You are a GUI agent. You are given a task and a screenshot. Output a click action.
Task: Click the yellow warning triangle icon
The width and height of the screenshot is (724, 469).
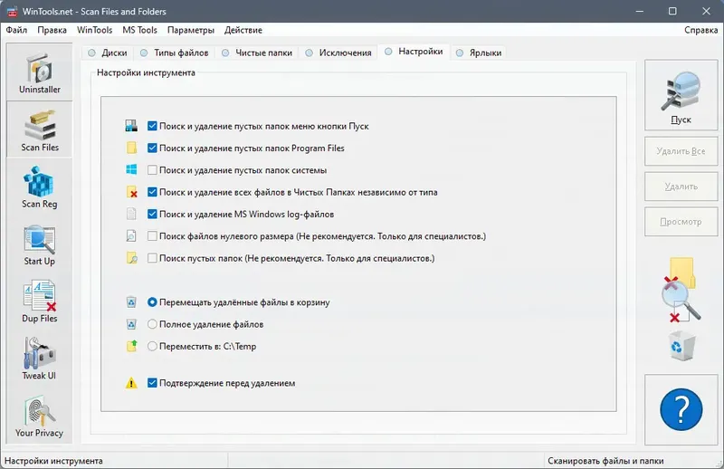pos(131,383)
